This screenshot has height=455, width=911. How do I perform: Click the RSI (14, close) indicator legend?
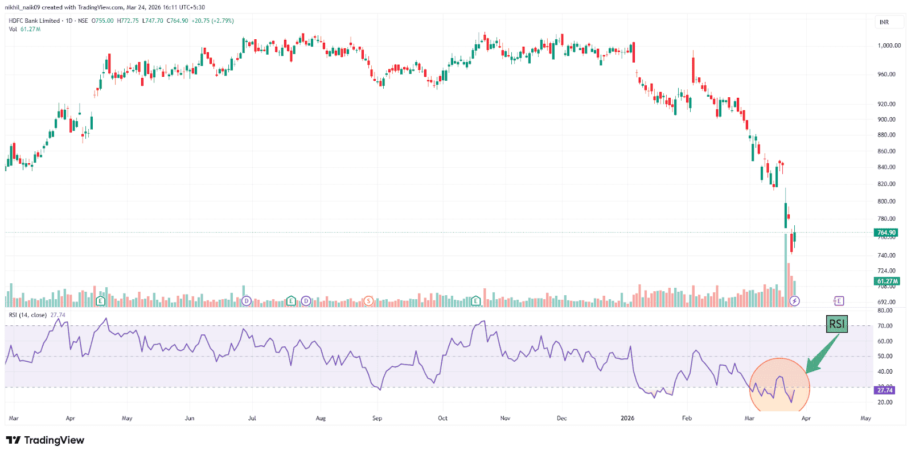[x=28, y=315]
